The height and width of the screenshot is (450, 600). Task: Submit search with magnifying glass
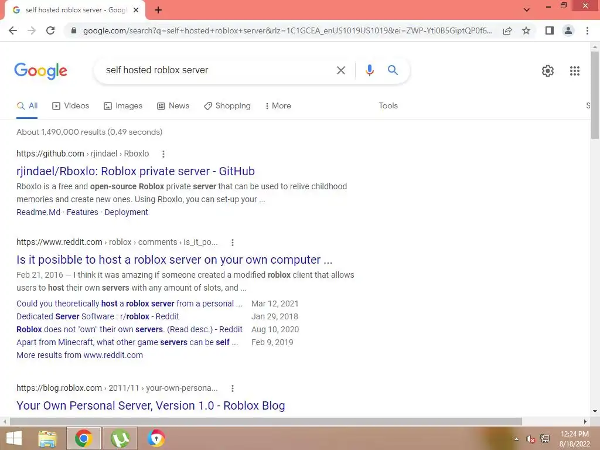[393, 70]
